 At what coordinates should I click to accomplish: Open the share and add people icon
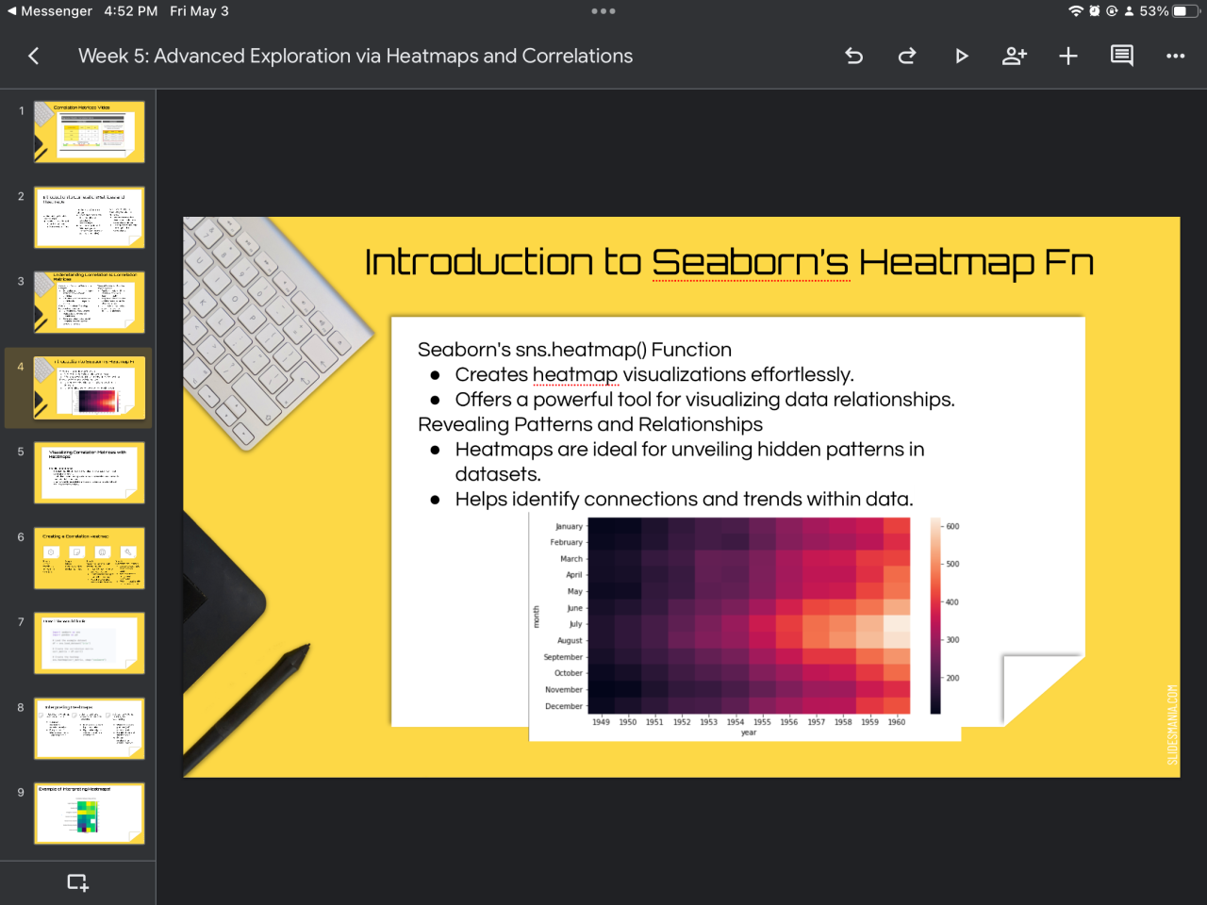point(1015,56)
